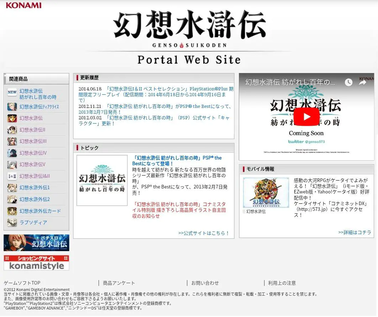
Task: Open the お問い合わせ footer link
Action: point(205,283)
